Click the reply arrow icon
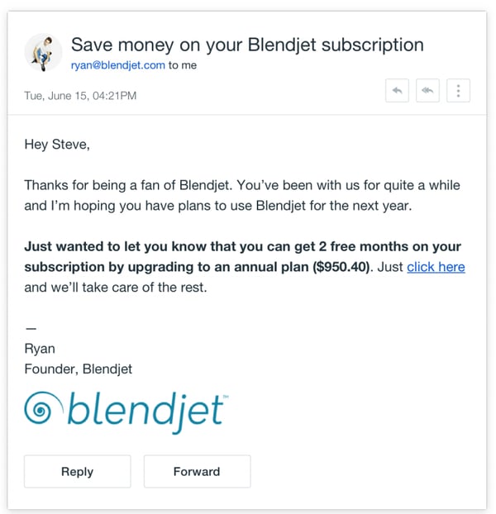 [x=397, y=90]
